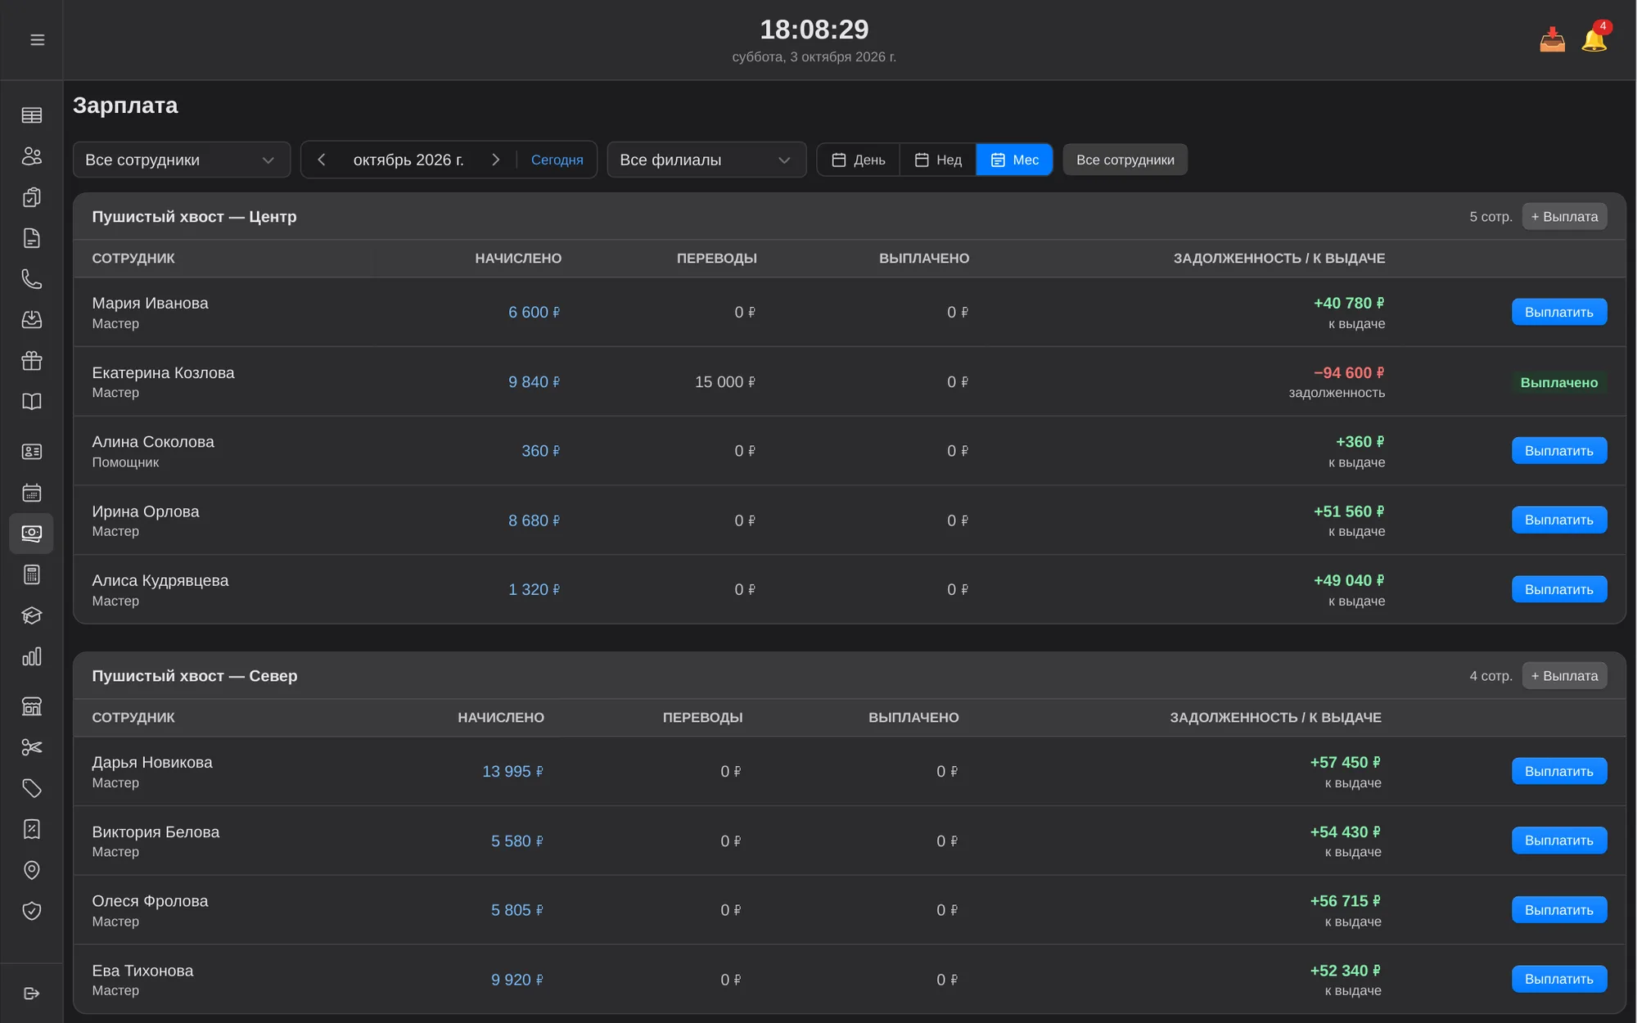1637x1023 pixels.
Task: Click the accrued amount '13 995 ₽'
Action: (513, 772)
